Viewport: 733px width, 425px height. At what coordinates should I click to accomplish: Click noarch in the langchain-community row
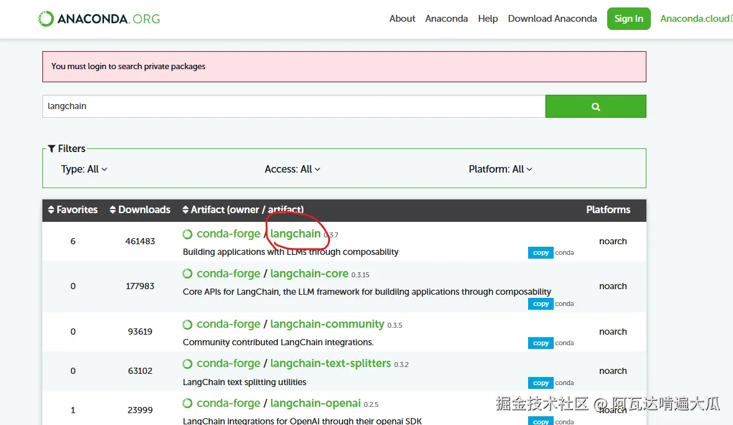click(613, 332)
